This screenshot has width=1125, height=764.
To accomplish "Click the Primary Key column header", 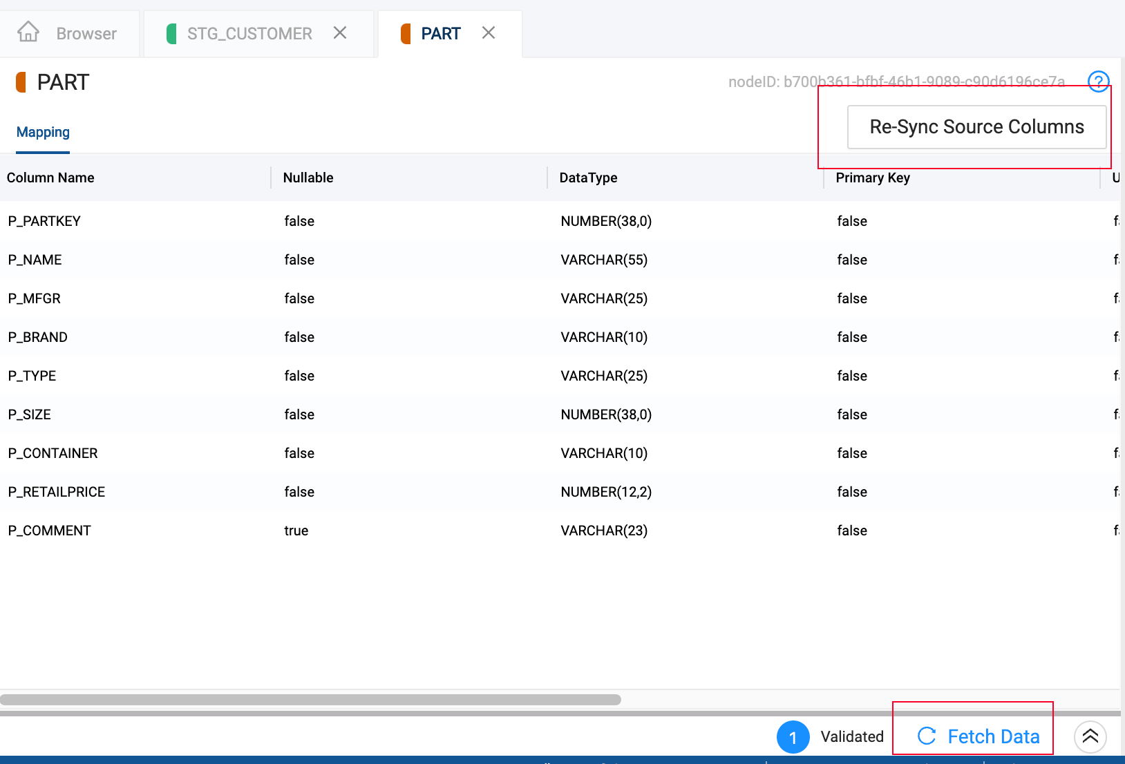I will click(873, 178).
